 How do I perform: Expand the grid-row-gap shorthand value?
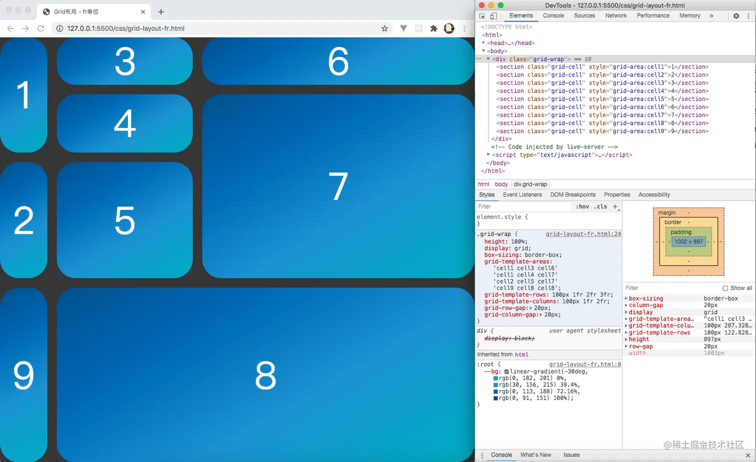pyautogui.click(x=531, y=308)
